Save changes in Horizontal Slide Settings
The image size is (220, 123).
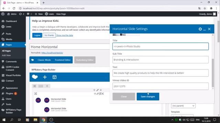point(148,96)
